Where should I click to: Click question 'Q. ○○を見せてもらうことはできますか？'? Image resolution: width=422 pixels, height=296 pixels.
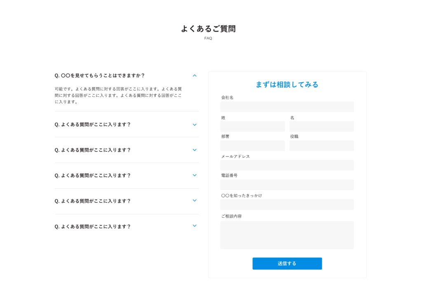(99, 76)
